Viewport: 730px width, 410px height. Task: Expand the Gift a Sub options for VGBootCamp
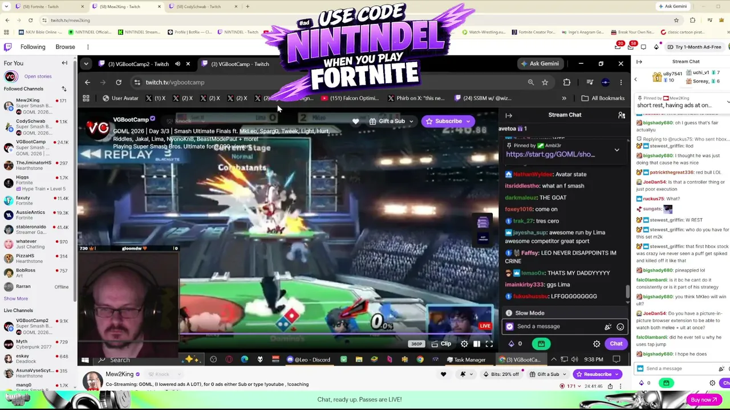point(411,121)
